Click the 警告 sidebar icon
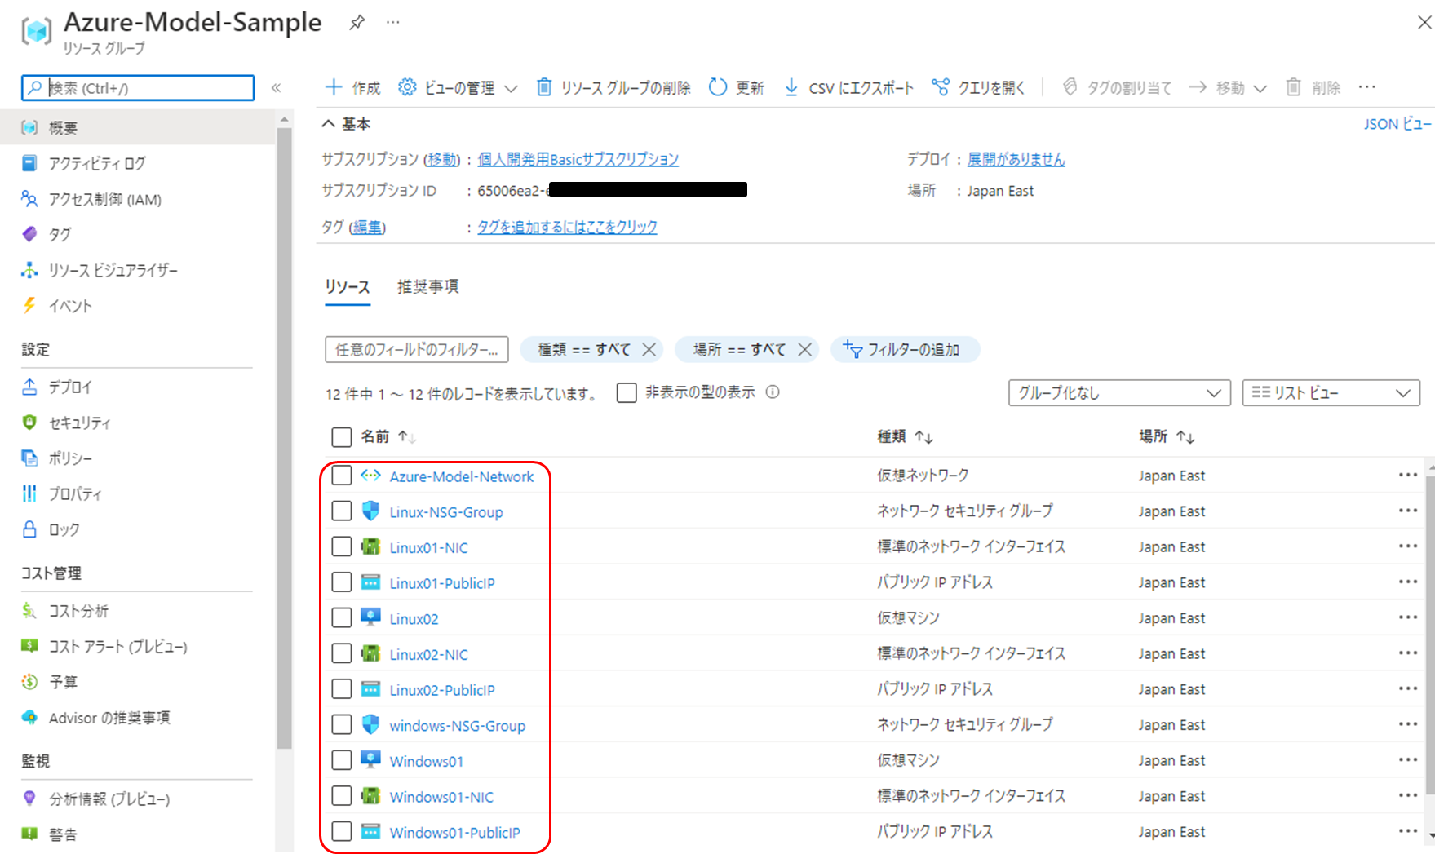Image resolution: width=1435 pixels, height=854 pixels. pos(29,834)
